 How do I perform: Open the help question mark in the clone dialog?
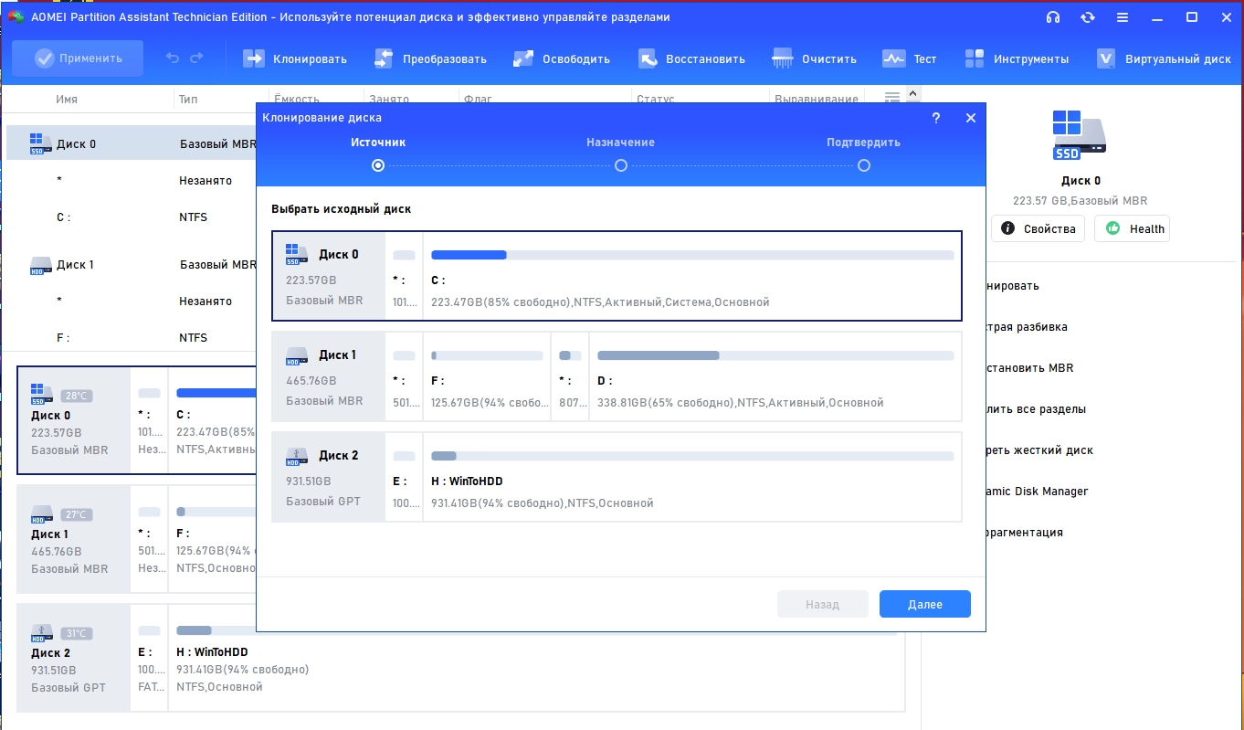click(x=936, y=118)
